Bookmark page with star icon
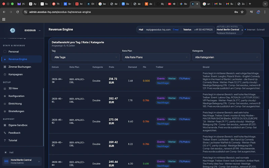Image resolution: width=269 pixels, height=168 pixels. [242, 12]
